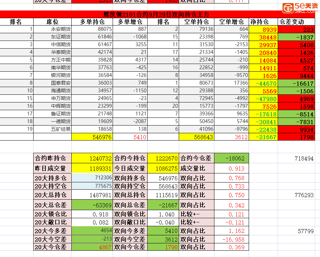Click position change cell 9934

tap(297, 129)
